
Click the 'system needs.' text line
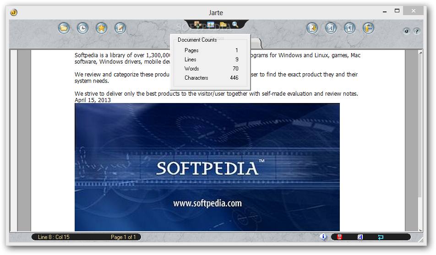point(92,81)
